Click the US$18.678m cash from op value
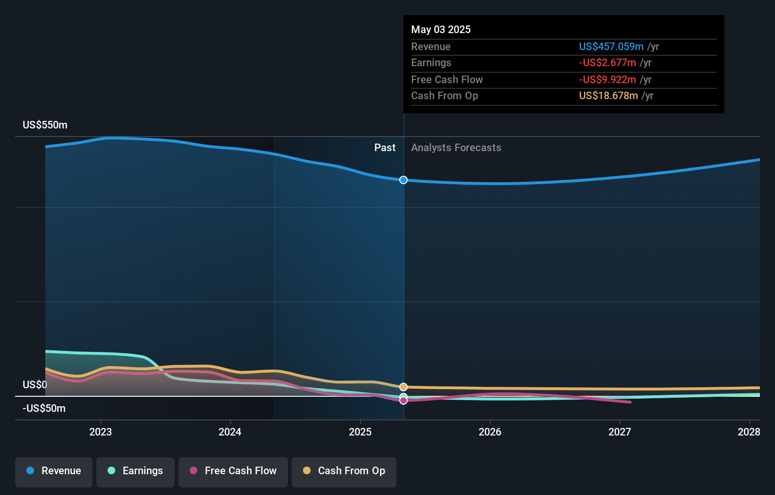Viewport: 775px width, 495px height. (x=608, y=95)
